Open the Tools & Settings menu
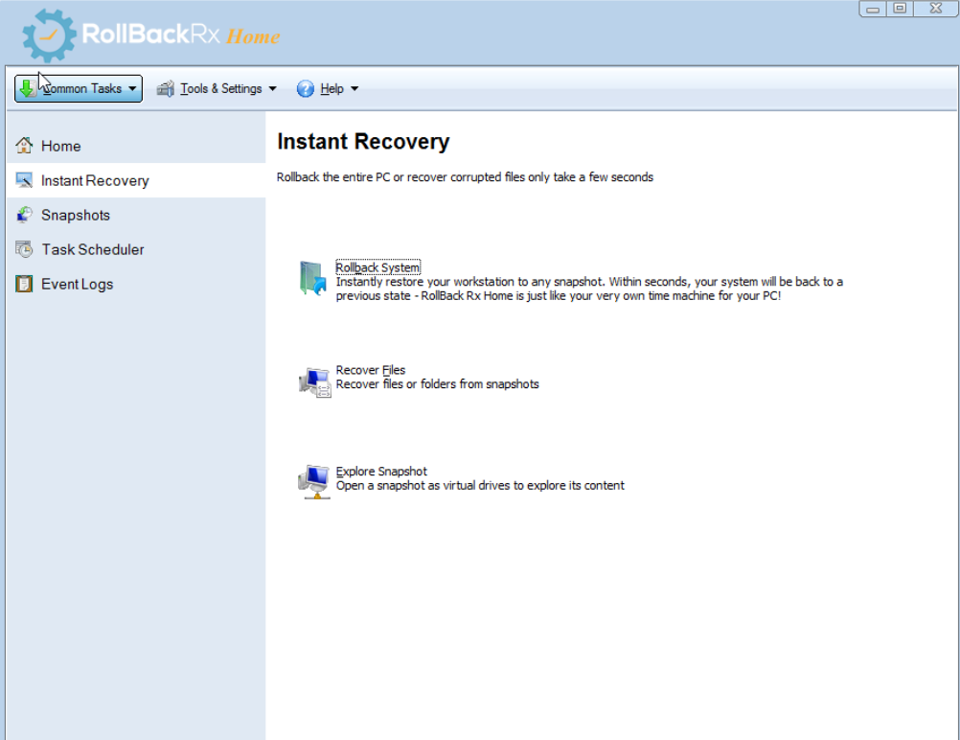The image size is (960, 740). click(217, 89)
